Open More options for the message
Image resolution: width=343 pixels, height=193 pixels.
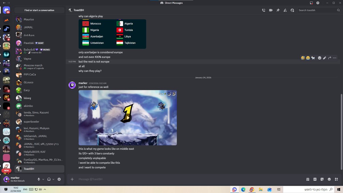coord(335,58)
